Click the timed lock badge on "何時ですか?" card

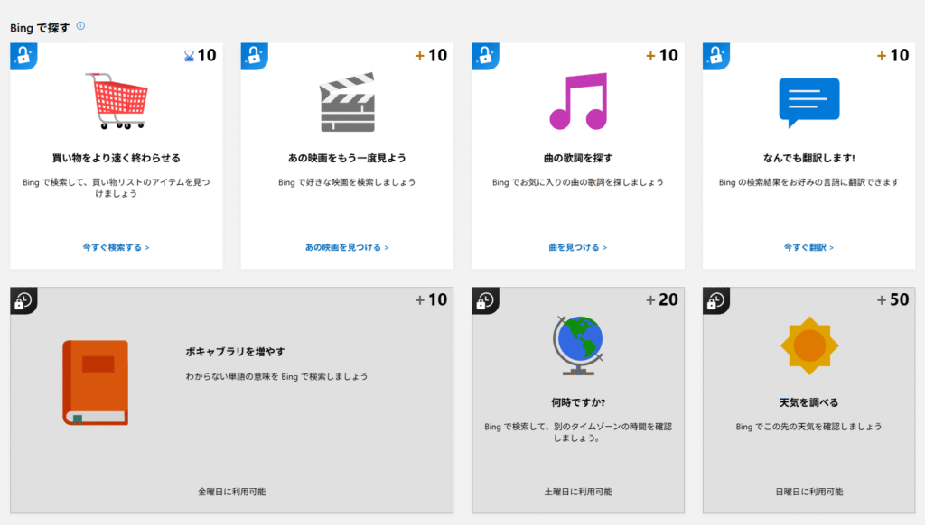pyautogui.click(x=485, y=301)
